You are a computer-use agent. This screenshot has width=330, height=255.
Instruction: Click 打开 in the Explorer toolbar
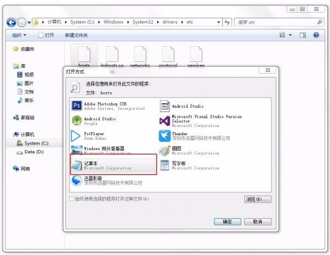click(47, 35)
